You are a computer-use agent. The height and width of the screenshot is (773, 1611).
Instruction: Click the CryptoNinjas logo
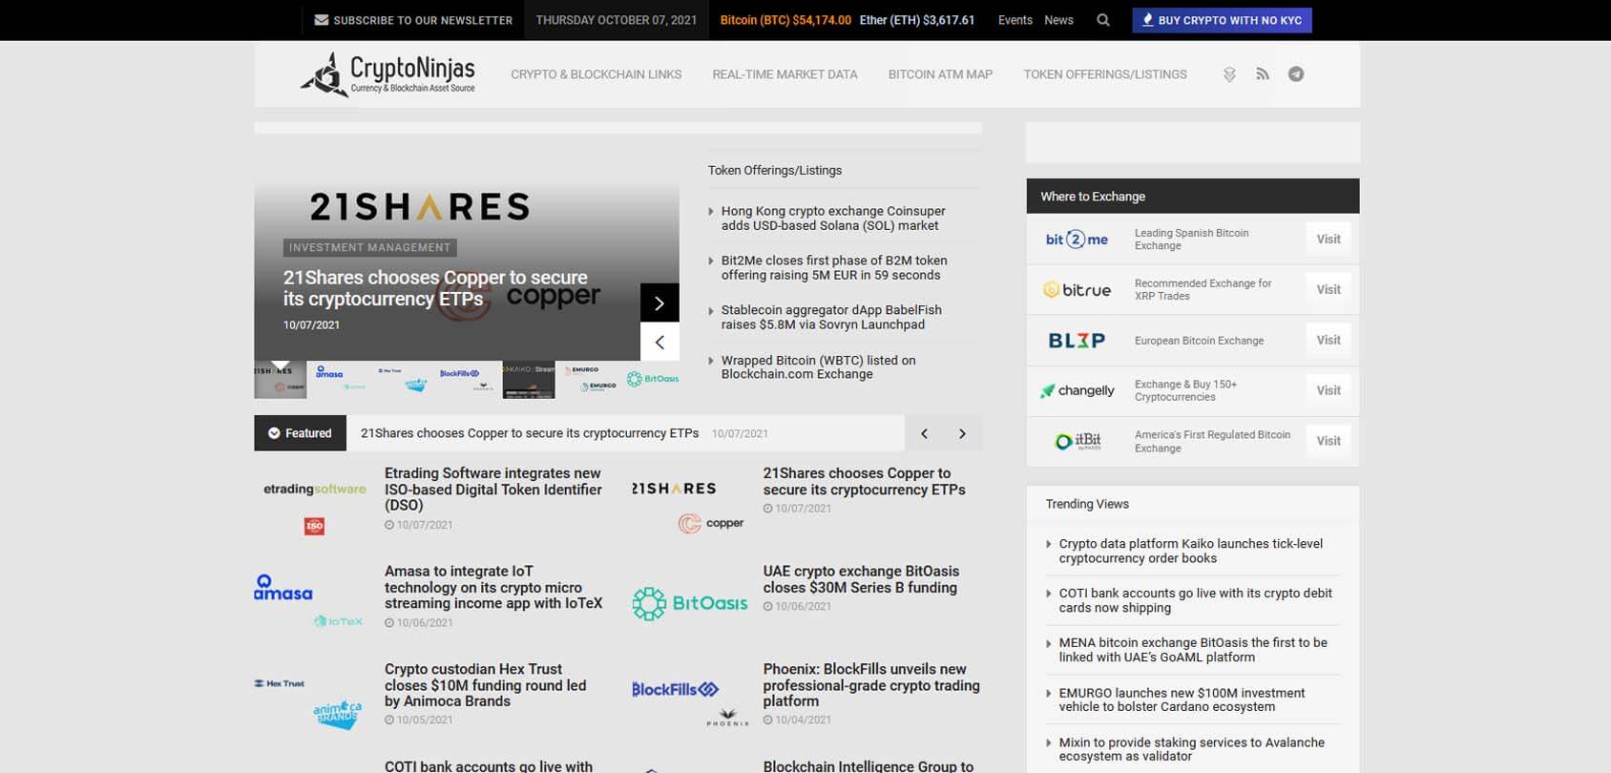click(x=387, y=74)
